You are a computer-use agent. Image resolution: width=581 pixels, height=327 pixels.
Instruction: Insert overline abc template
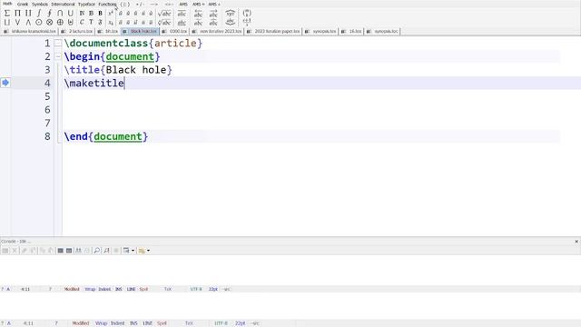click(x=182, y=14)
